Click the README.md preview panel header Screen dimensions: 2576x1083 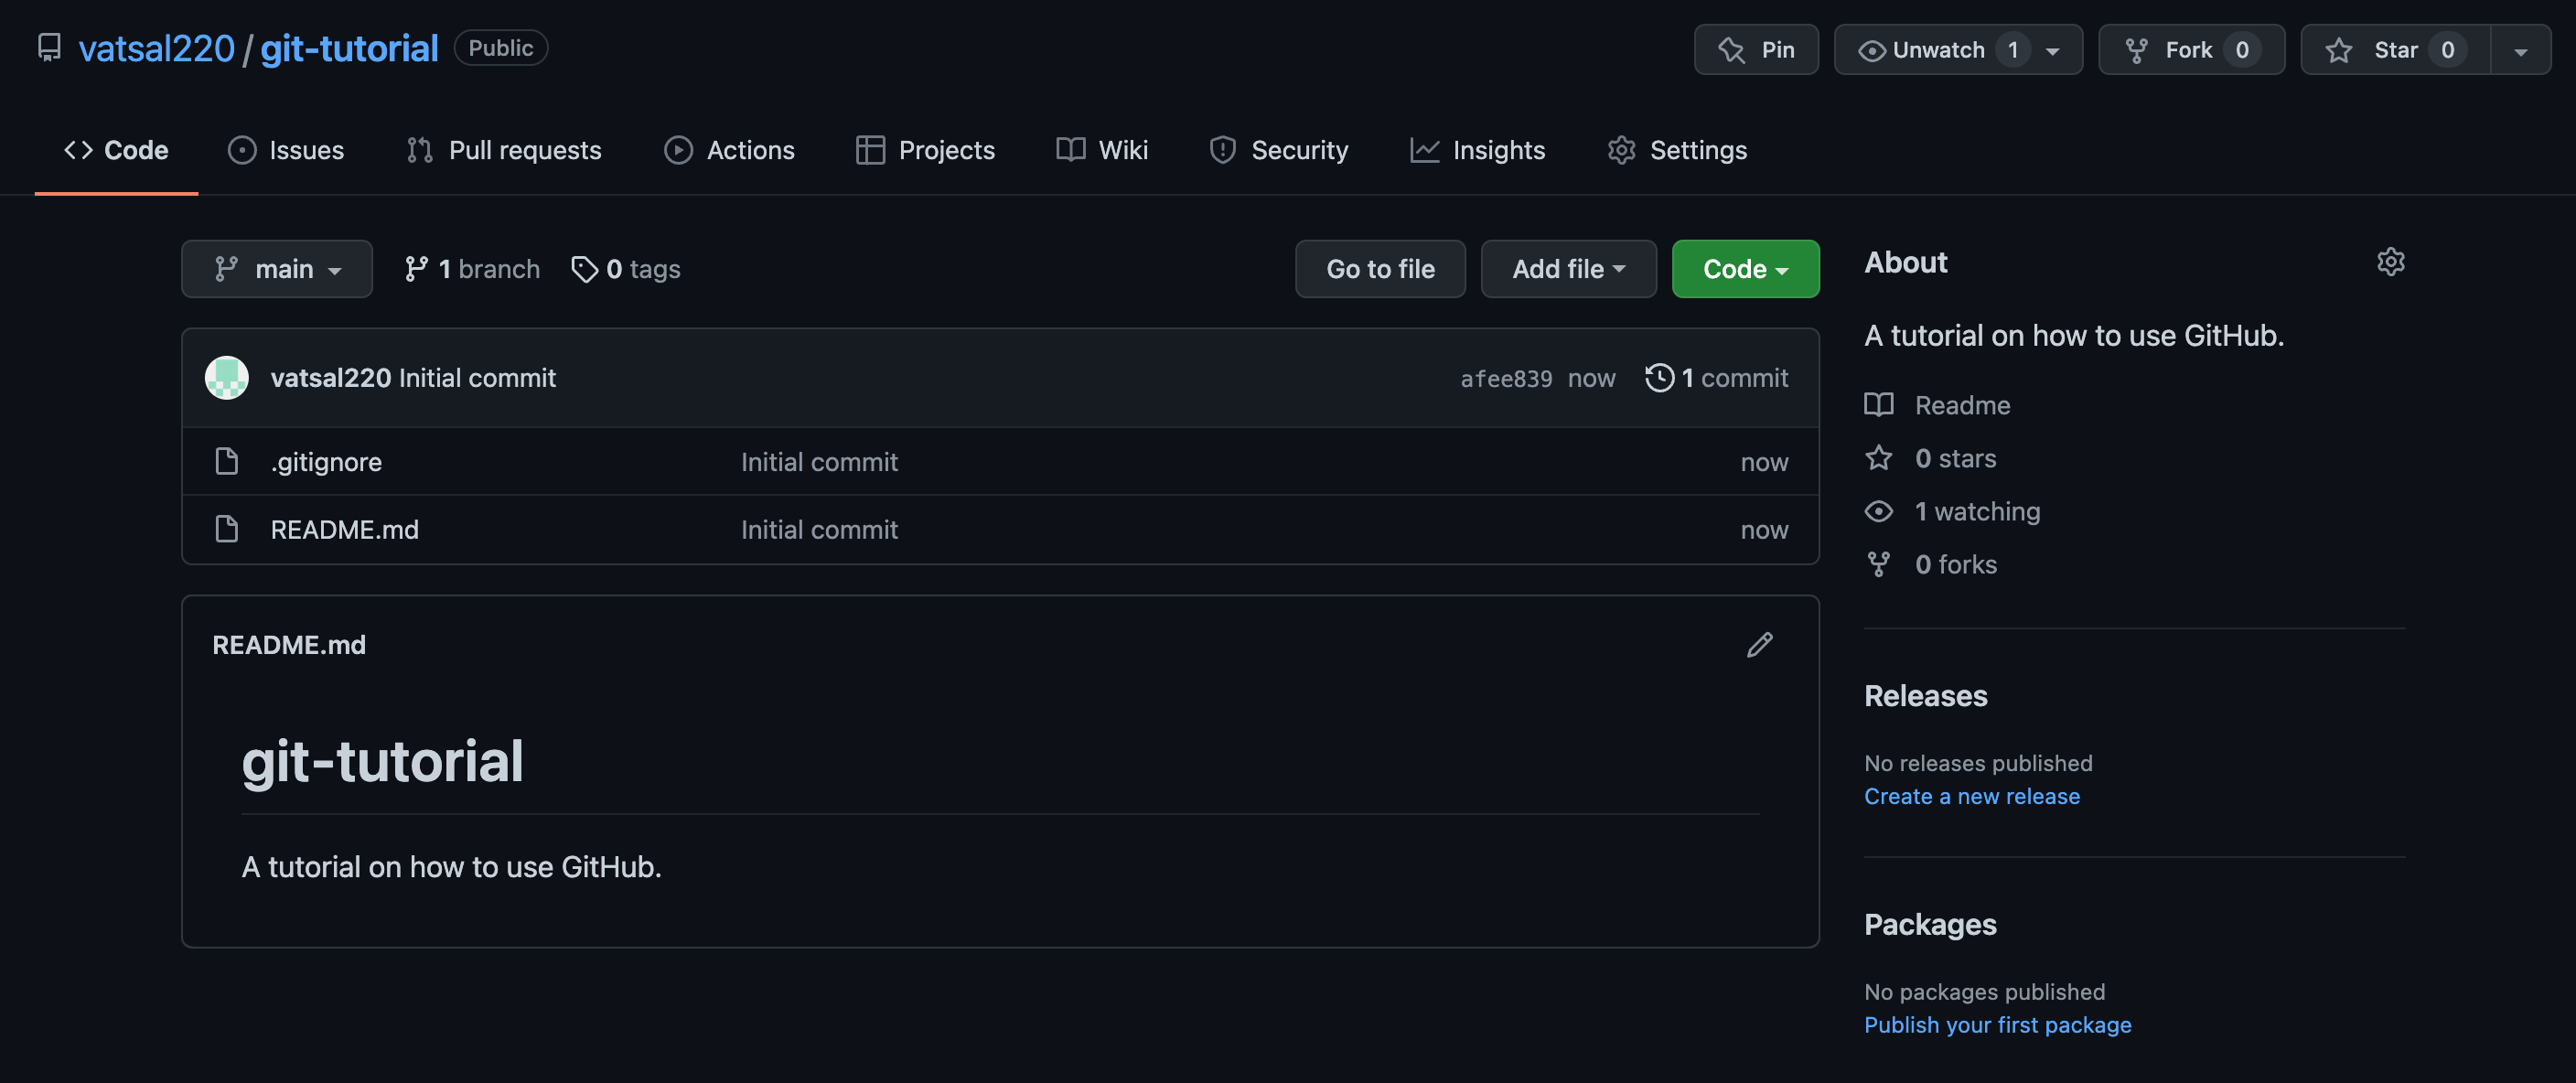pyautogui.click(x=289, y=645)
